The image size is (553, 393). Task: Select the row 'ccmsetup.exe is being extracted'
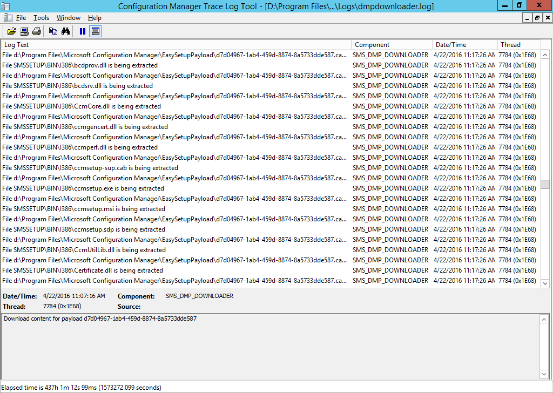tap(270, 188)
